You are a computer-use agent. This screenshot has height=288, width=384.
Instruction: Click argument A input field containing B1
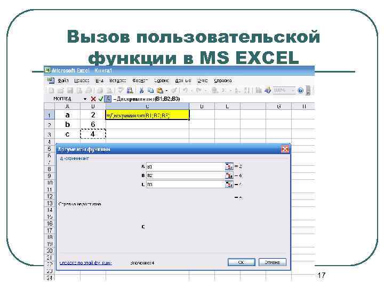pos(186,166)
